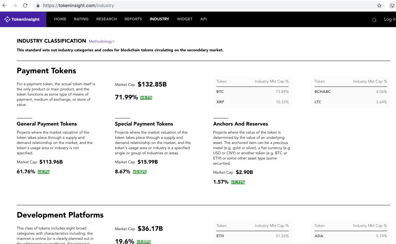Open the RATING nav item

pyautogui.click(x=81, y=19)
